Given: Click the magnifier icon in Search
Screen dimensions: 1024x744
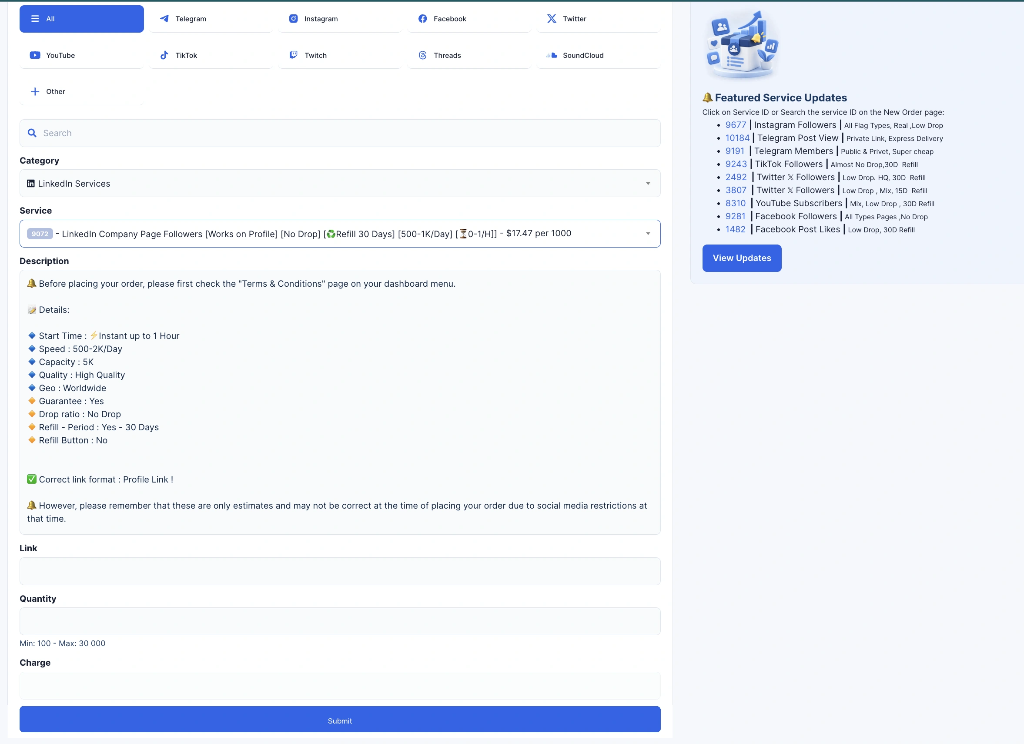Looking at the screenshot, I should (32, 133).
